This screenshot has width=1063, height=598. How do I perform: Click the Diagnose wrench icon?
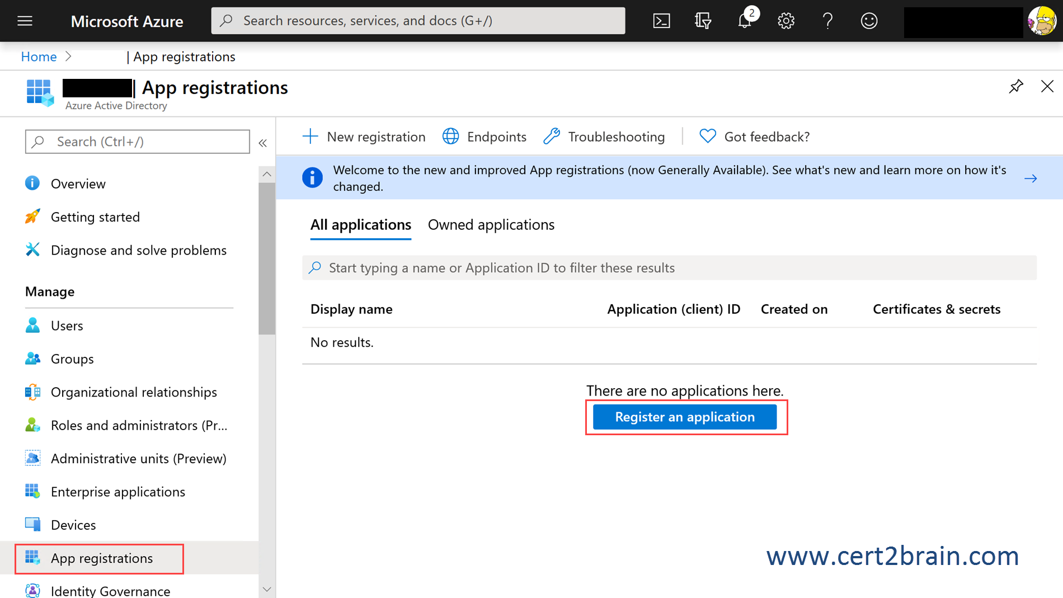click(32, 249)
